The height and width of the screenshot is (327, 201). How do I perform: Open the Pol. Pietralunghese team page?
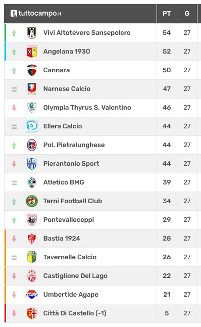[x=74, y=145]
